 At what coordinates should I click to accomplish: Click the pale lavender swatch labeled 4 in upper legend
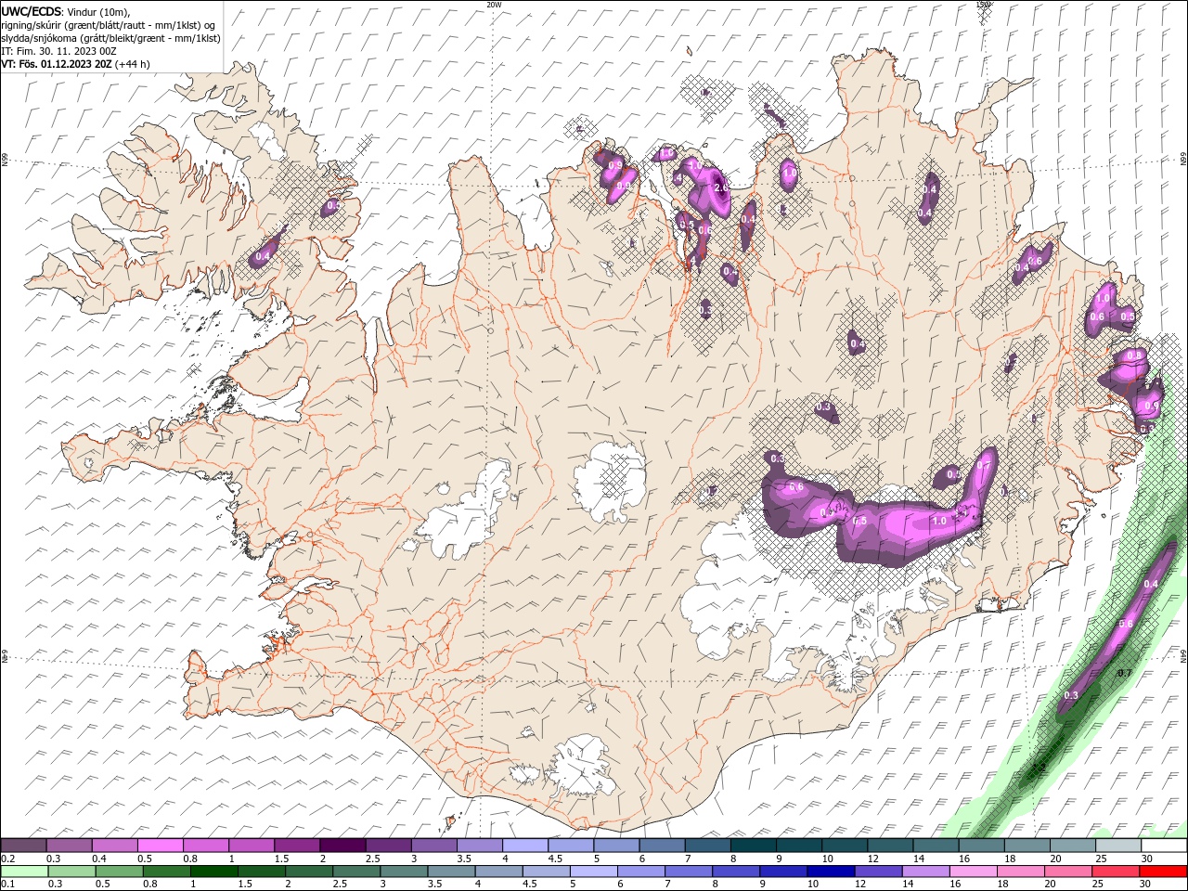[x=525, y=846]
